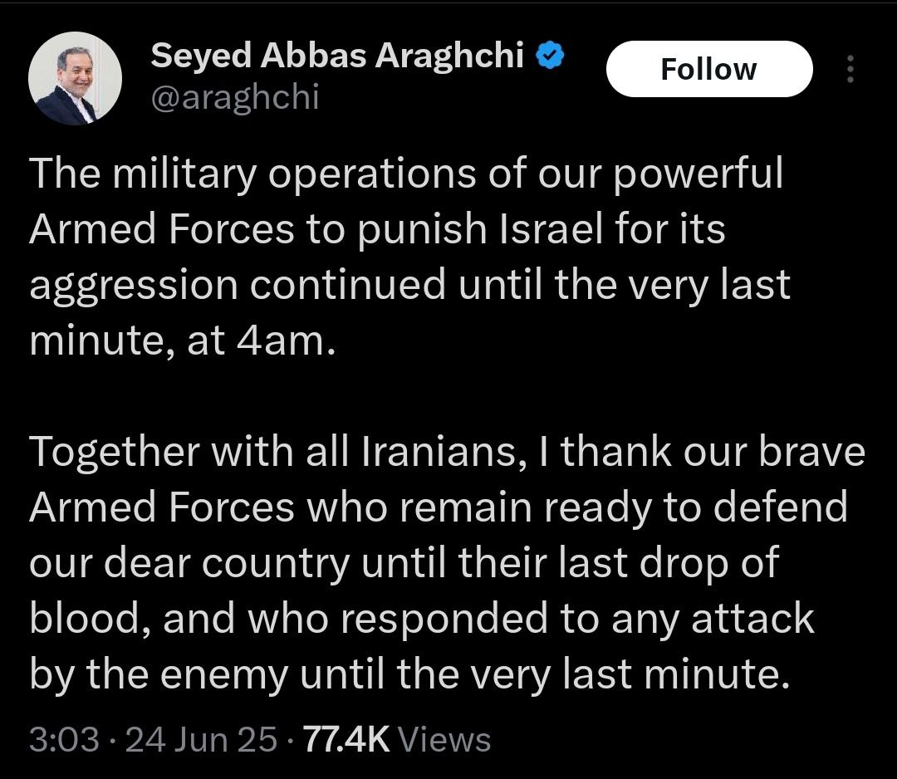Open the more options three-dot menu
Screen dimensions: 897x779
(x=849, y=69)
